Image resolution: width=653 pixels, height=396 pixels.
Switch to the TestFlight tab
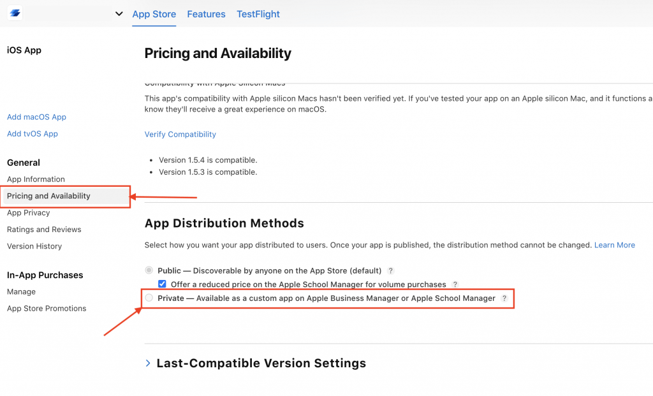coord(258,14)
